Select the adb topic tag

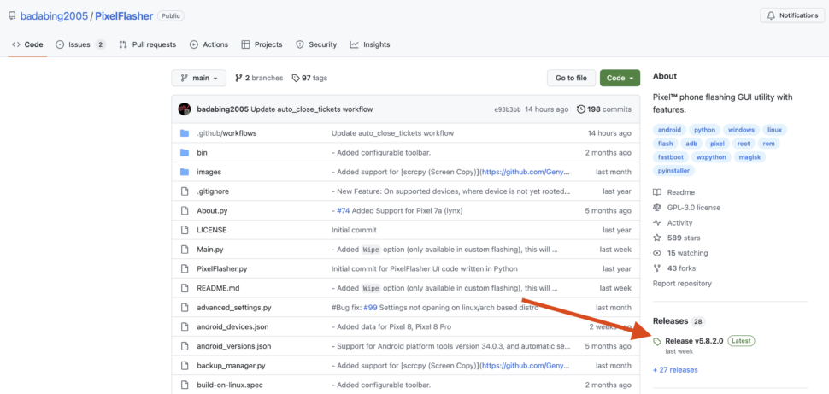pyautogui.click(x=691, y=144)
